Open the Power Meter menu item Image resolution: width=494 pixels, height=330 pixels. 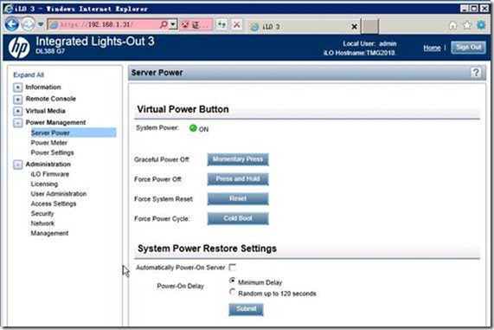48,143
